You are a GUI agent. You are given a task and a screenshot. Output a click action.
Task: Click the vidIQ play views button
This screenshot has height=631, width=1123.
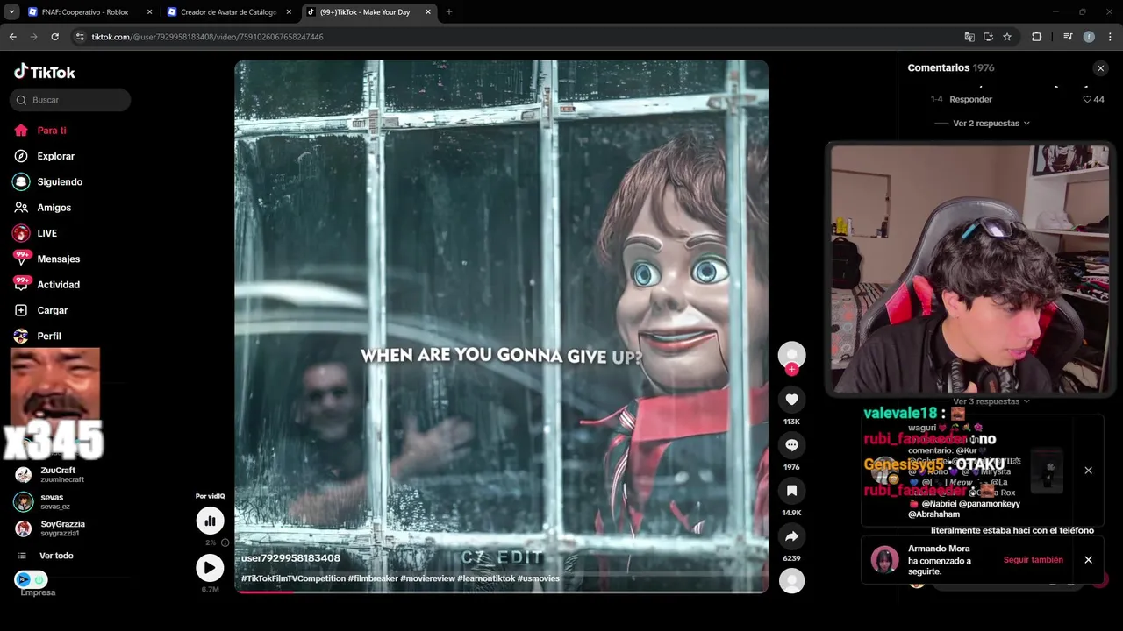click(x=210, y=568)
